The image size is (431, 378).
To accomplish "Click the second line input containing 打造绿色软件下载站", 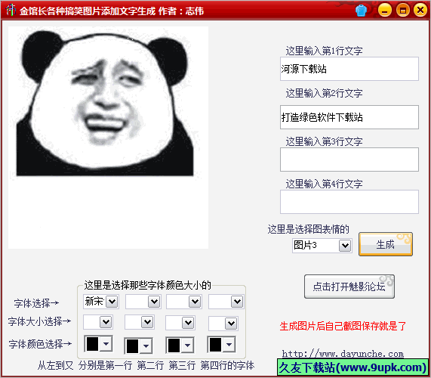I will [x=349, y=117].
